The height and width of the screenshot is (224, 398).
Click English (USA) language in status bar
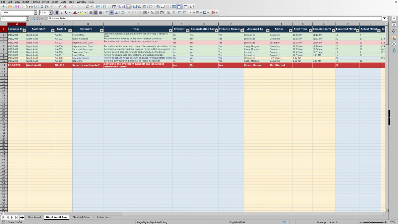[238, 222]
